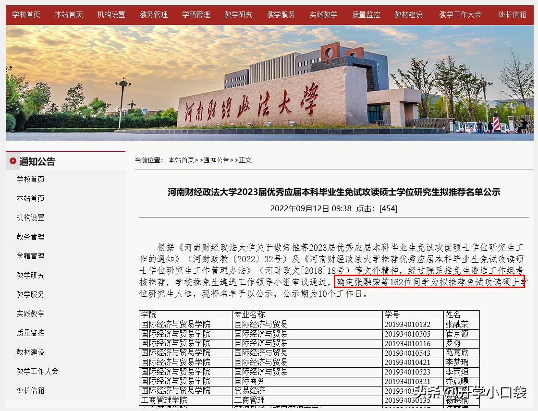Click the university gate banner image
This screenshot has height=411, width=538.
click(269, 83)
